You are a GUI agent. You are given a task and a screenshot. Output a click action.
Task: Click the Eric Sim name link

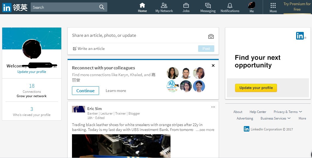tap(94, 109)
